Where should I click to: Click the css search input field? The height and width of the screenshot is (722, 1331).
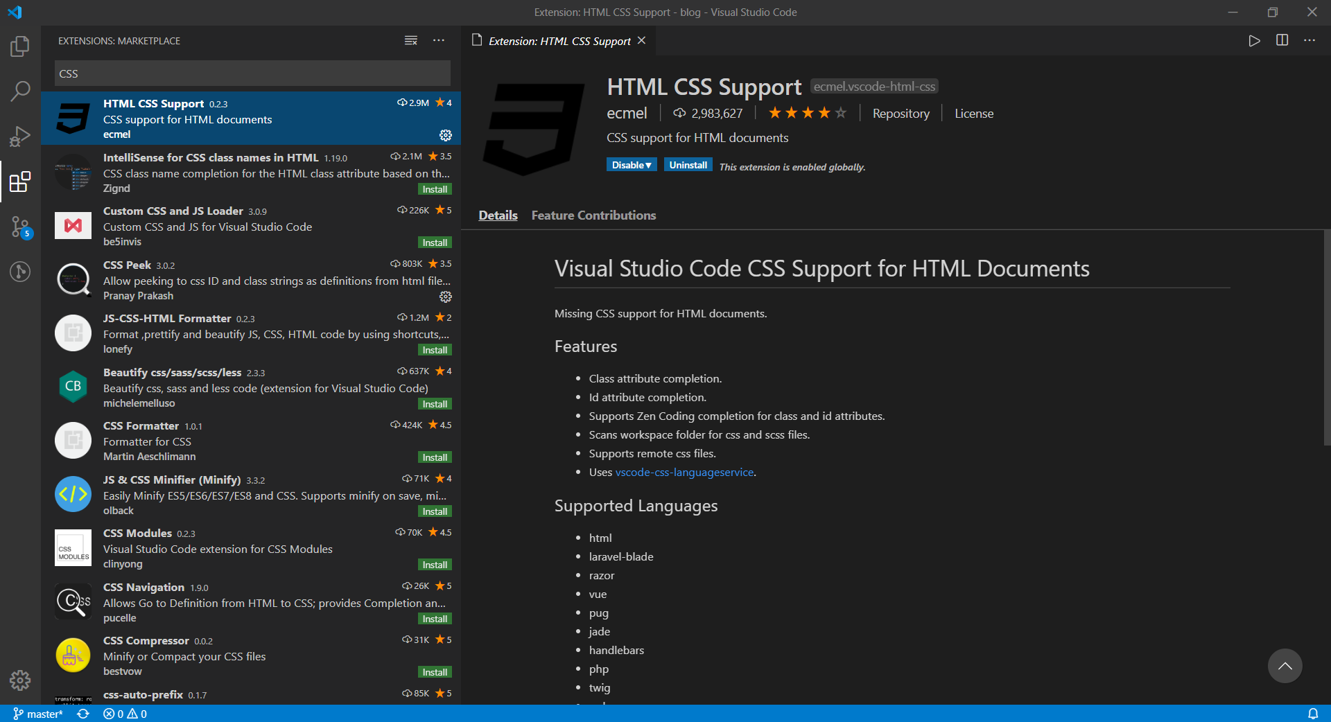(252, 73)
